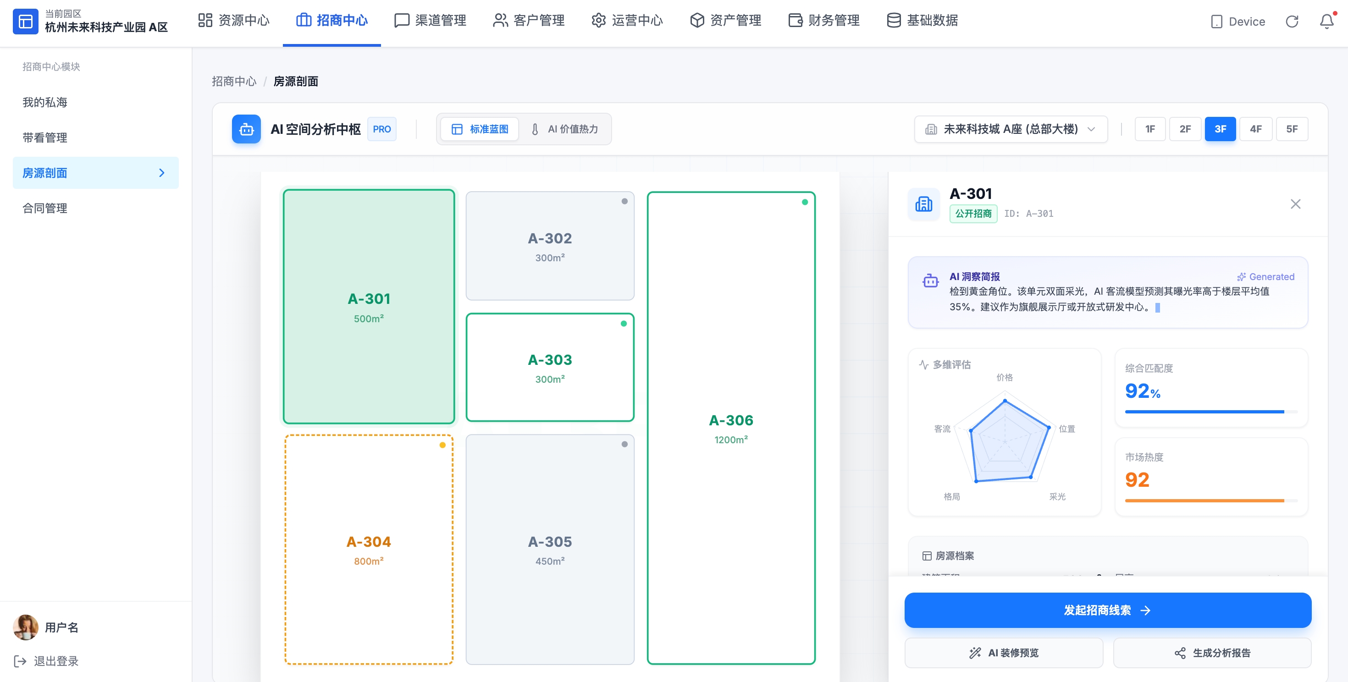Click the Device tablet icon
This screenshot has height=682, width=1348.
pos(1217,22)
